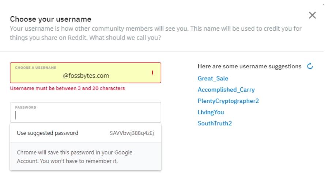The height and width of the screenshot is (185, 329).
Task: Click the Choose your username heading
Action: pos(50,19)
